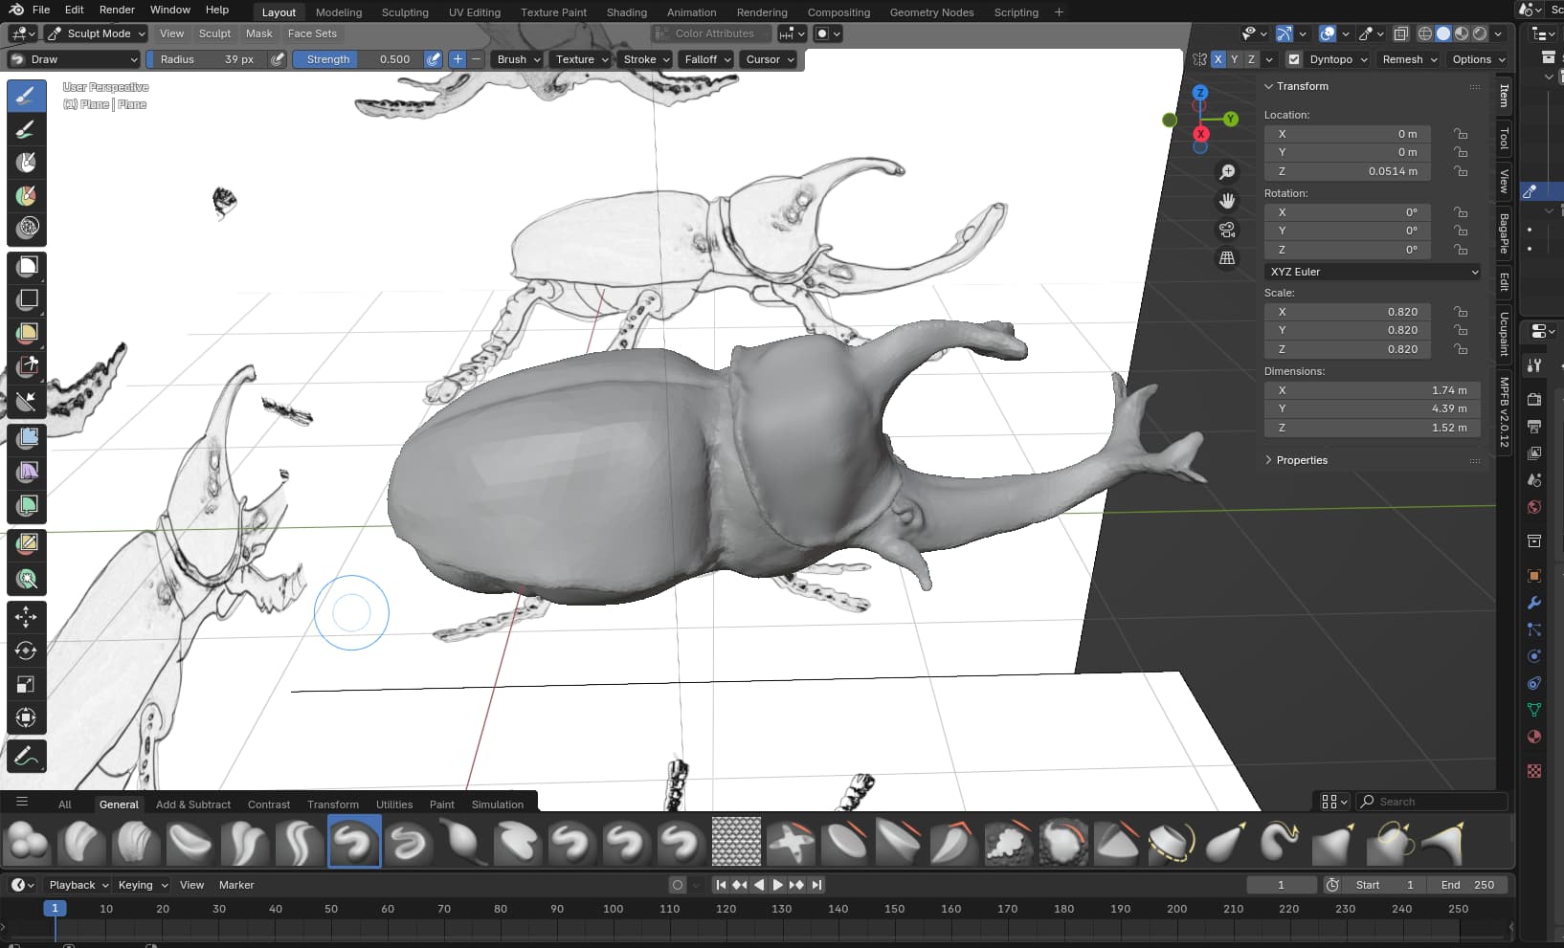
Task: Switch to the Sculpting workspace tab
Action: 405,12
